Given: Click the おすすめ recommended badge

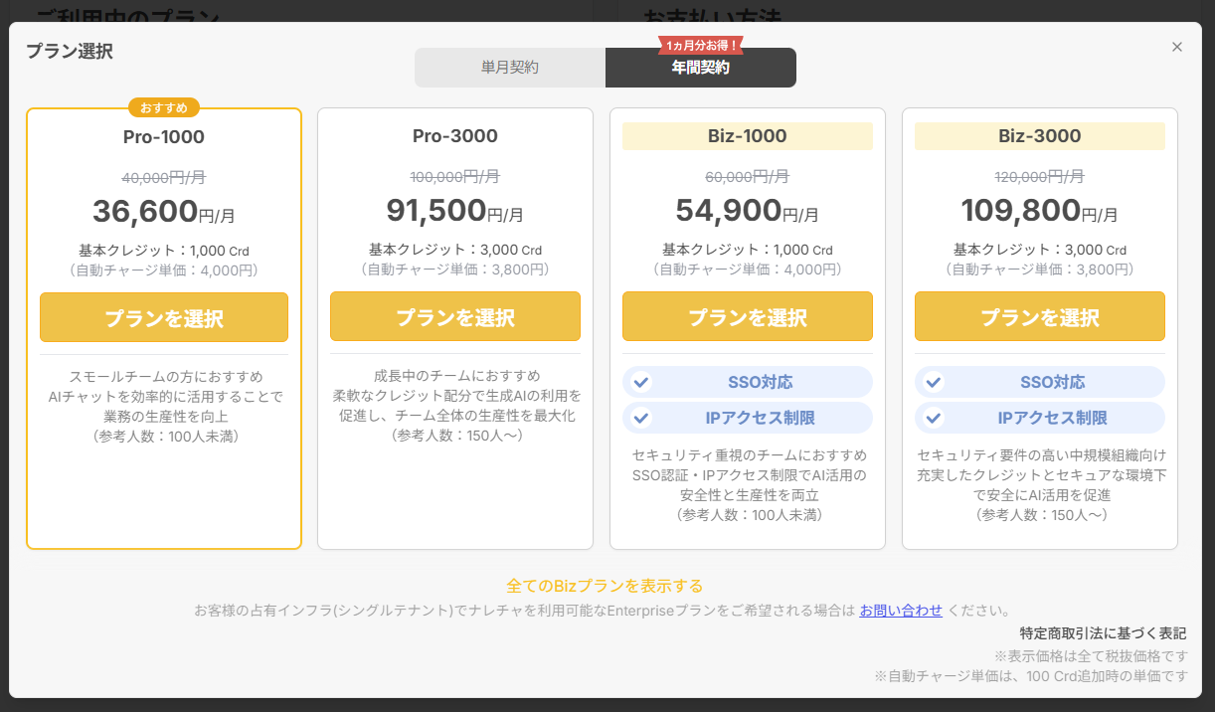Looking at the screenshot, I should click(x=164, y=107).
